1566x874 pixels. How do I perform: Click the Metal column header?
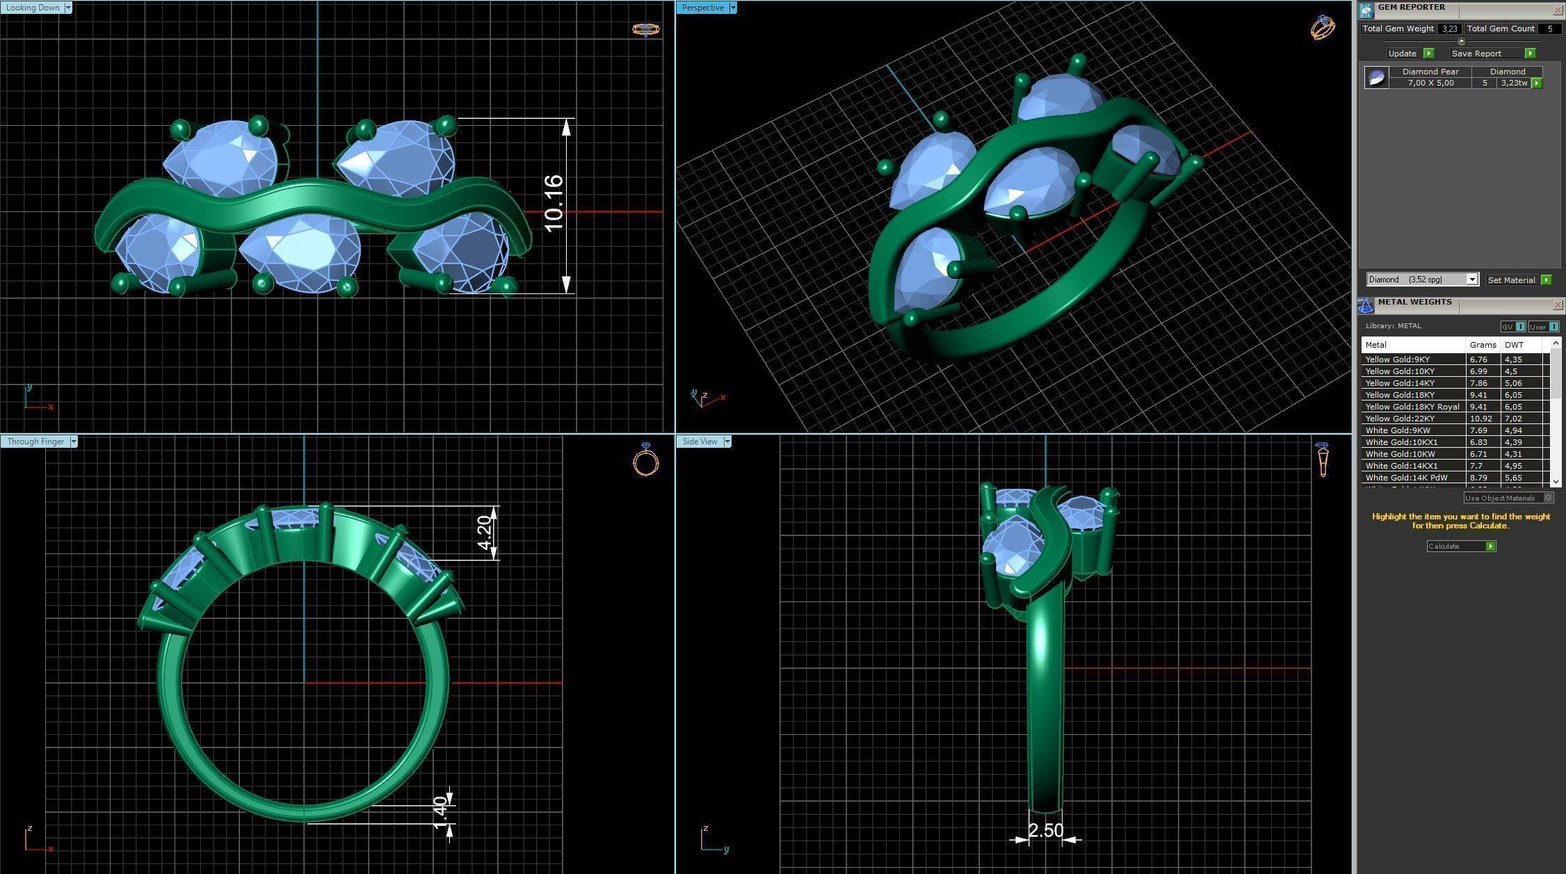point(1414,345)
